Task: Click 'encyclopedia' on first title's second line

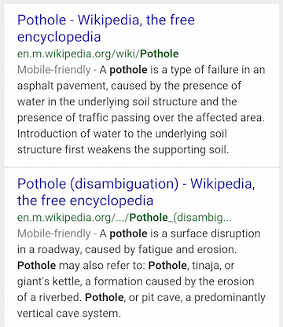Action: pos(59,37)
